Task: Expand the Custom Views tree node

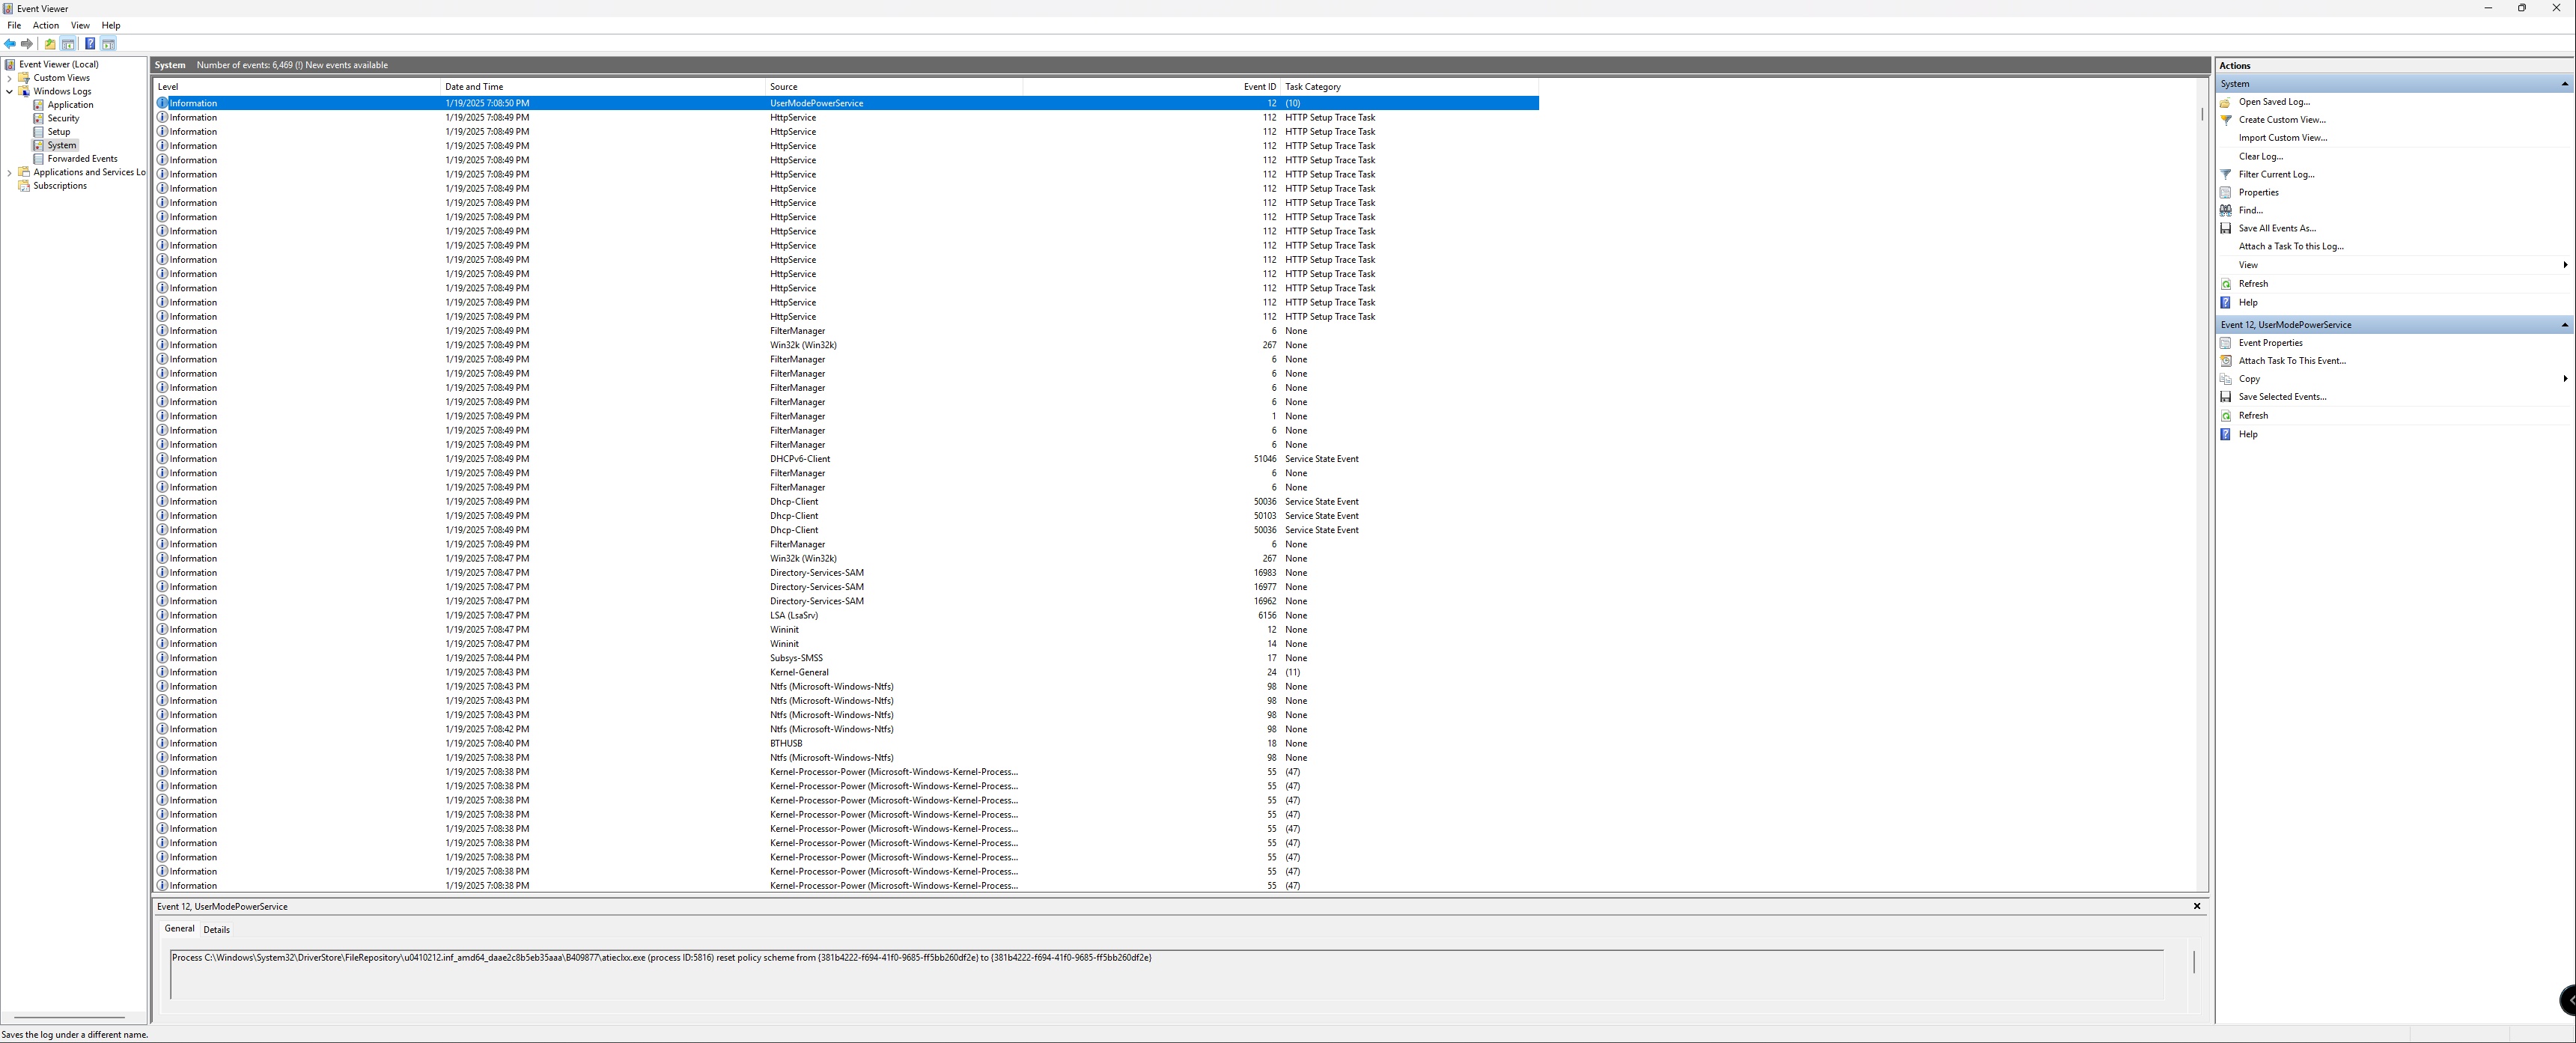Action: [10, 78]
